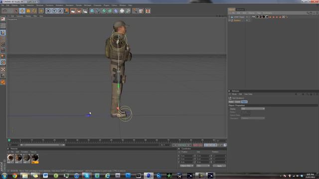Open the Tags menu in Object Manager
The image size is (319, 179).
[259, 13]
